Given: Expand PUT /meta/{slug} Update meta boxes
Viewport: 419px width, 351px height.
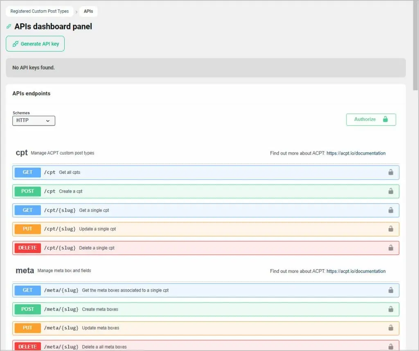Looking at the screenshot, I should [206, 328].
